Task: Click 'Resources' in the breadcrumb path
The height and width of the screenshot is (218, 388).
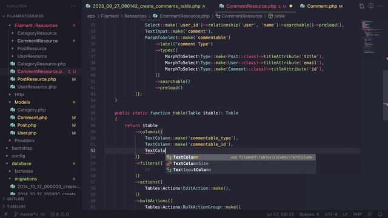Action: coord(135,16)
